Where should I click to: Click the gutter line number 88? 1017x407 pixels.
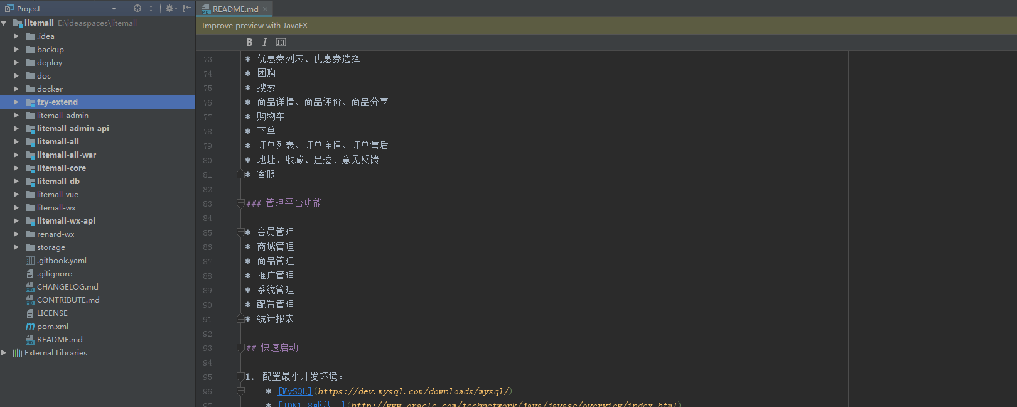click(x=207, y=276)
